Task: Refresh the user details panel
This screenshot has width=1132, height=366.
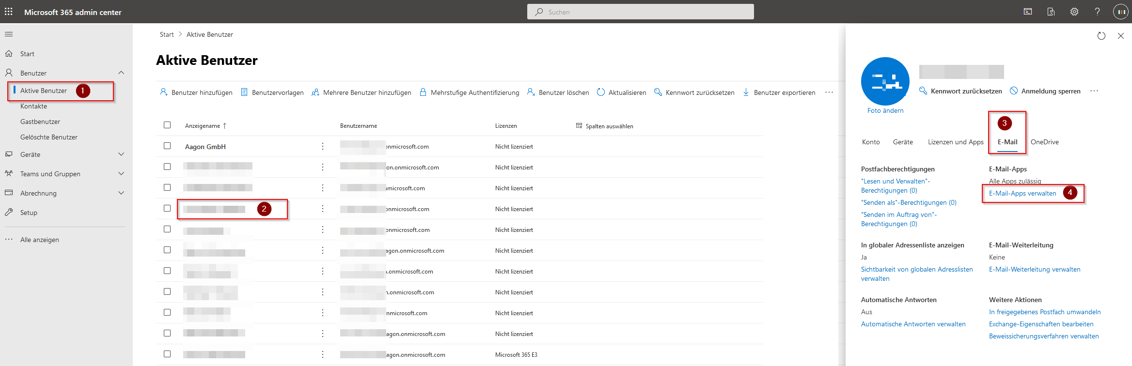Action: pos(1101,36)
